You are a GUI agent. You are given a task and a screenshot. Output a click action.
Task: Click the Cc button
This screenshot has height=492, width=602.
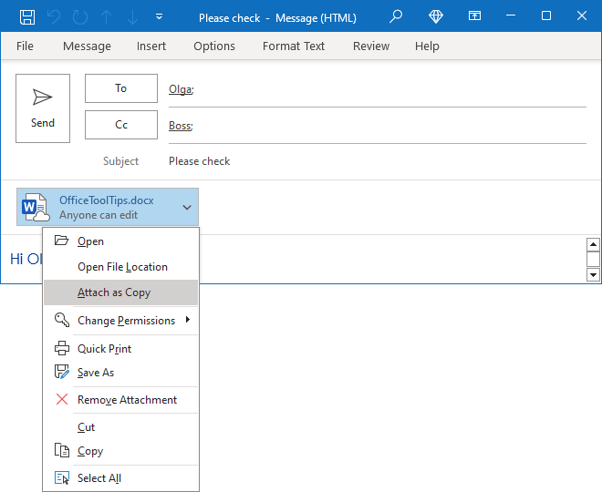(121, 125)
